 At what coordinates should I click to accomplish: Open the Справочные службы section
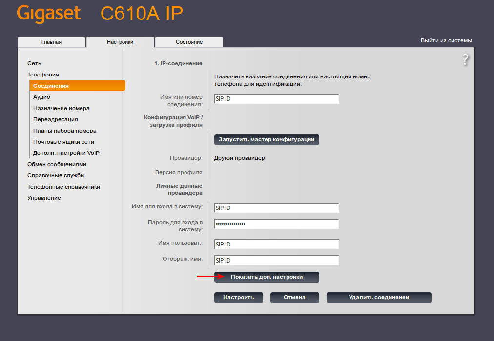point(56,175)
